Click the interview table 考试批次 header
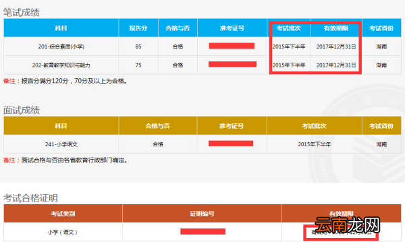This screenshot has width=405, height=244. [x=315, y=125]
